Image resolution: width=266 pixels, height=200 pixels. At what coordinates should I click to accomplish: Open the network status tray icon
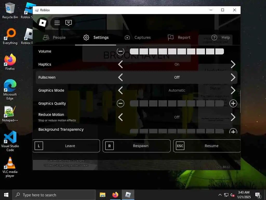point(226,195)
